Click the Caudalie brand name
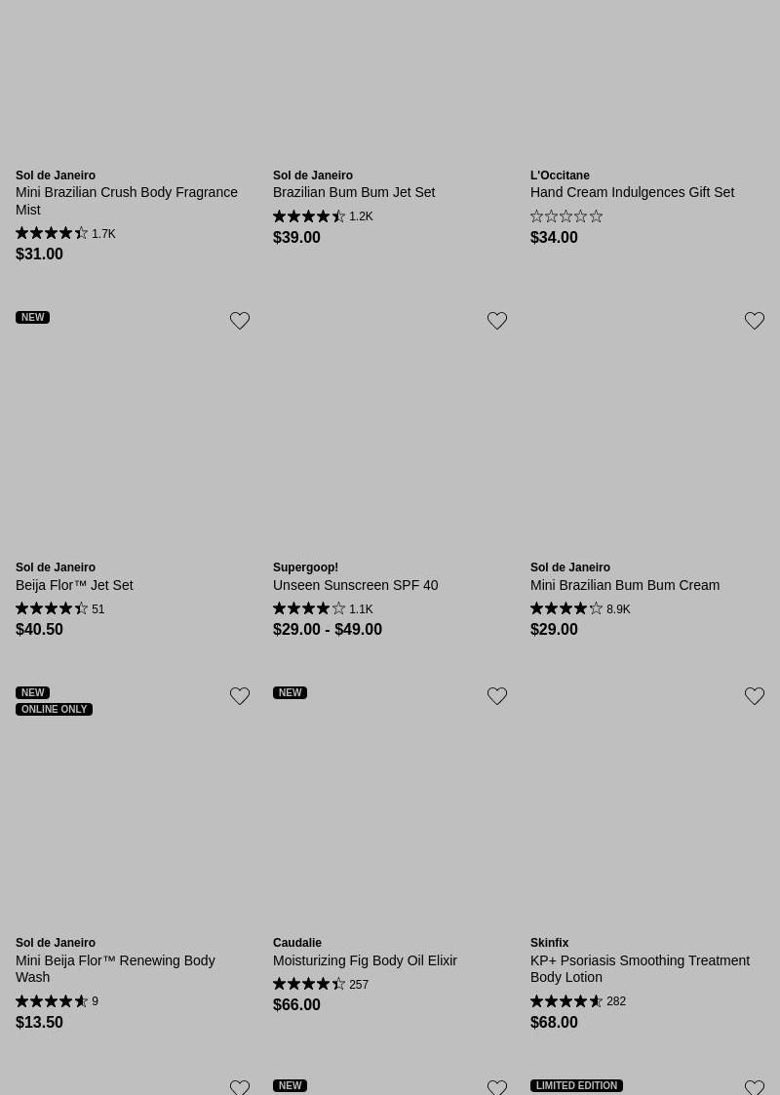The height and width of the screenshot is (1095, 780). (x=297, y=943)
